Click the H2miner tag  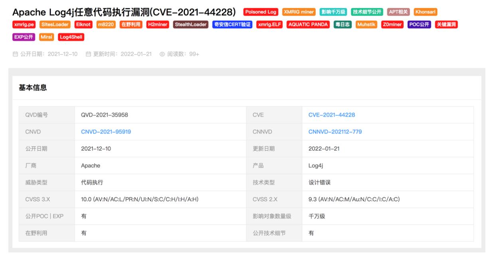pos(158,25)
